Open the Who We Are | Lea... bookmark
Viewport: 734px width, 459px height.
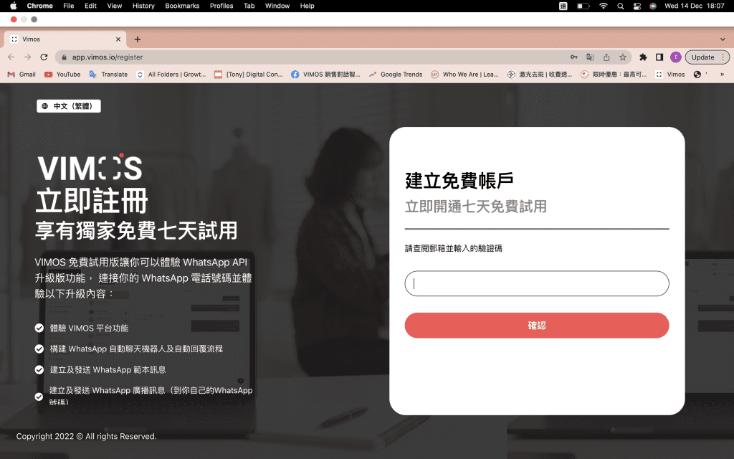pos(464,75)
